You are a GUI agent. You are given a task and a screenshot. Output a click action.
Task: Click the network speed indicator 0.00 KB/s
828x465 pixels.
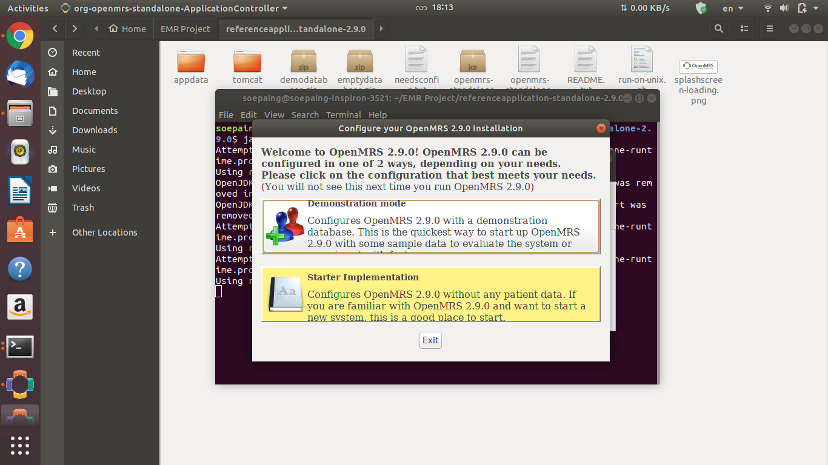pos(645,8)
